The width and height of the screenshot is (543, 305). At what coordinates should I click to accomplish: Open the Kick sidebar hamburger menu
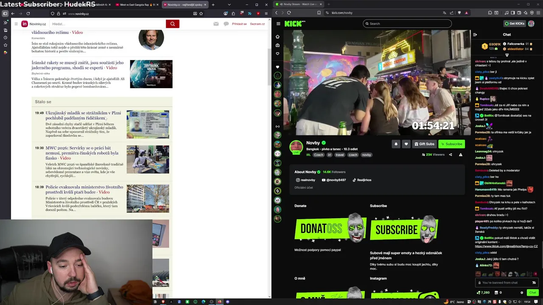coord(278,24)
